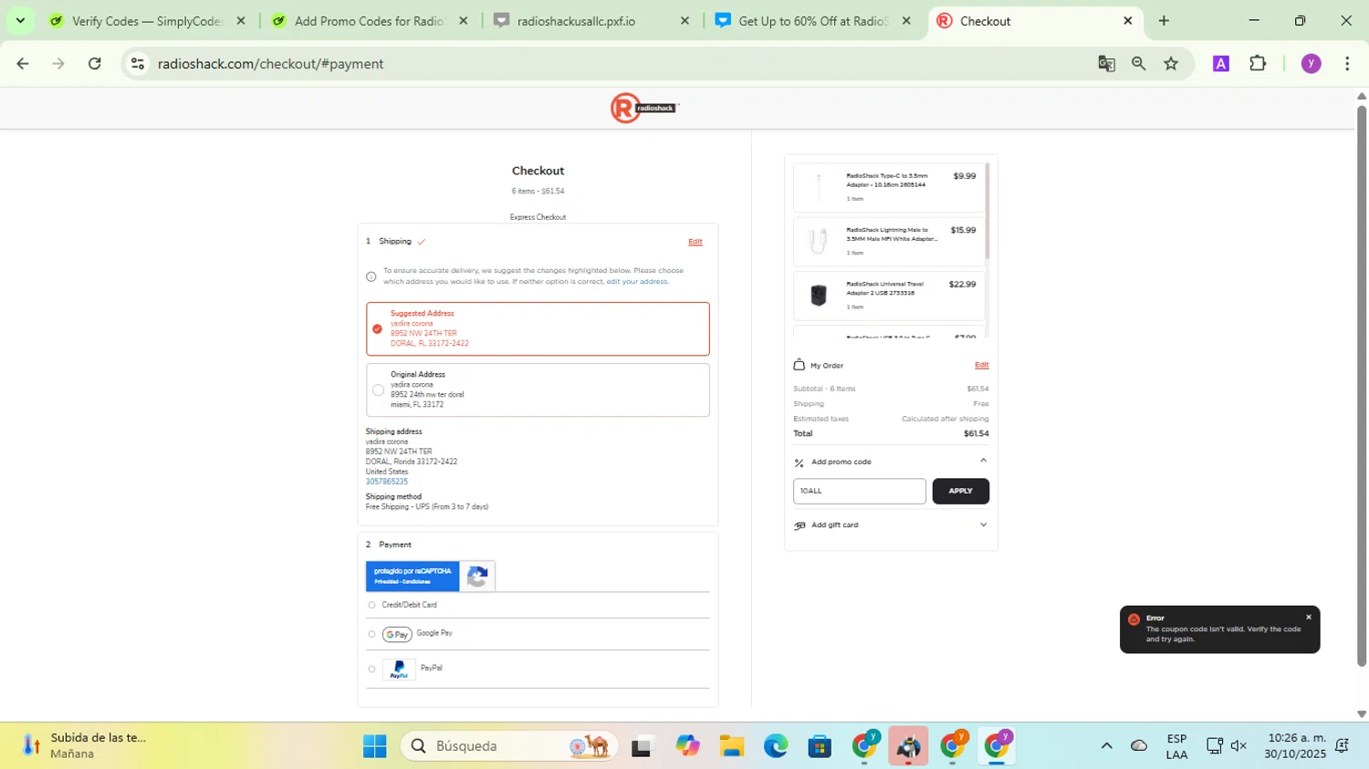Click the APPLY promo button
Image resolution: width=1369 pixels, height=769 pixels.
[x=961, y=491]
